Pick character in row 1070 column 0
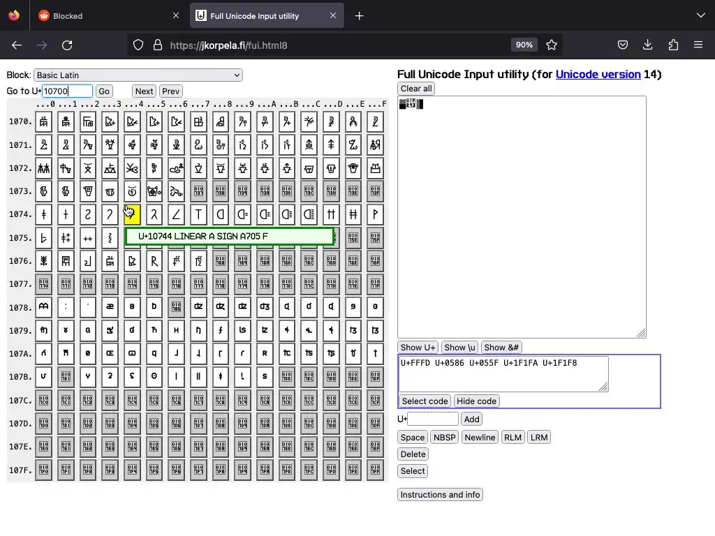 pyautogui.click(x=44, y=121)
